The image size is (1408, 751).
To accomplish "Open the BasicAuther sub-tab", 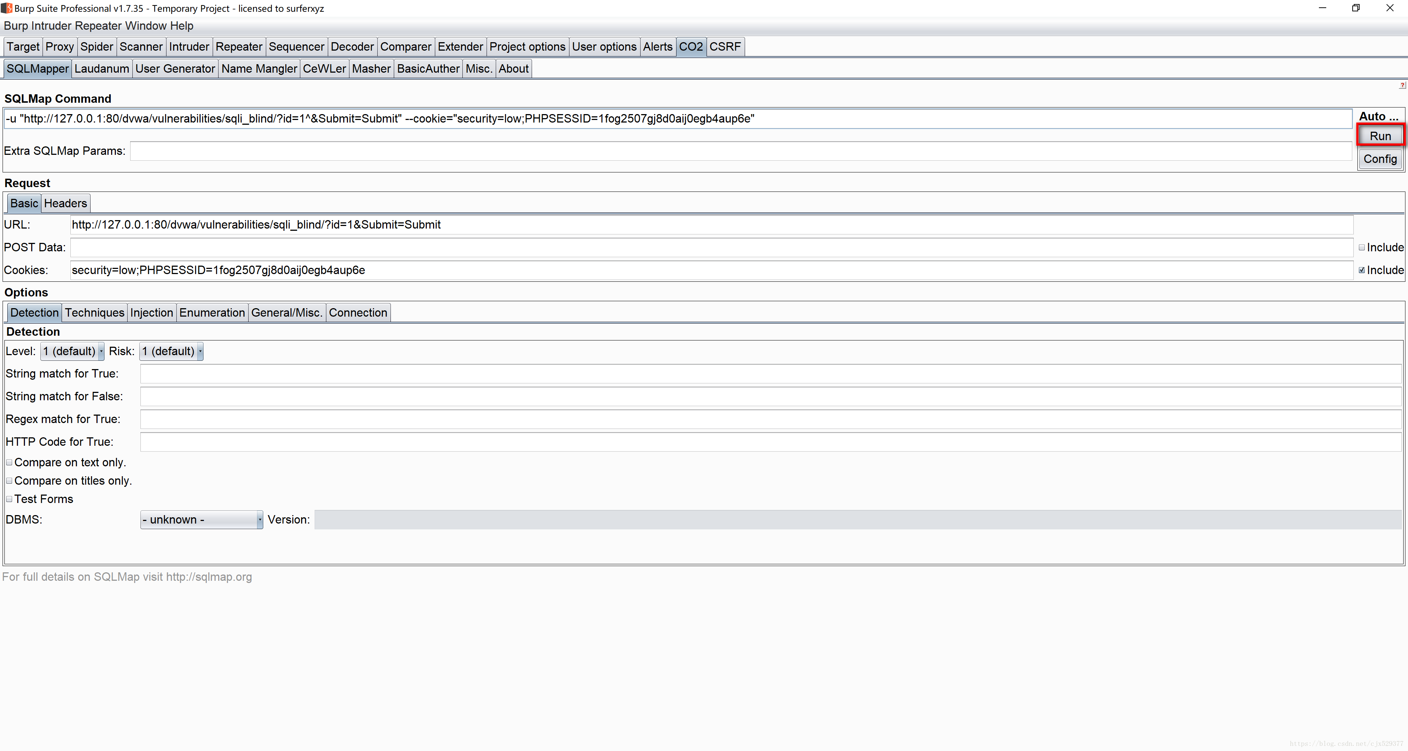I will coord(429,69).
